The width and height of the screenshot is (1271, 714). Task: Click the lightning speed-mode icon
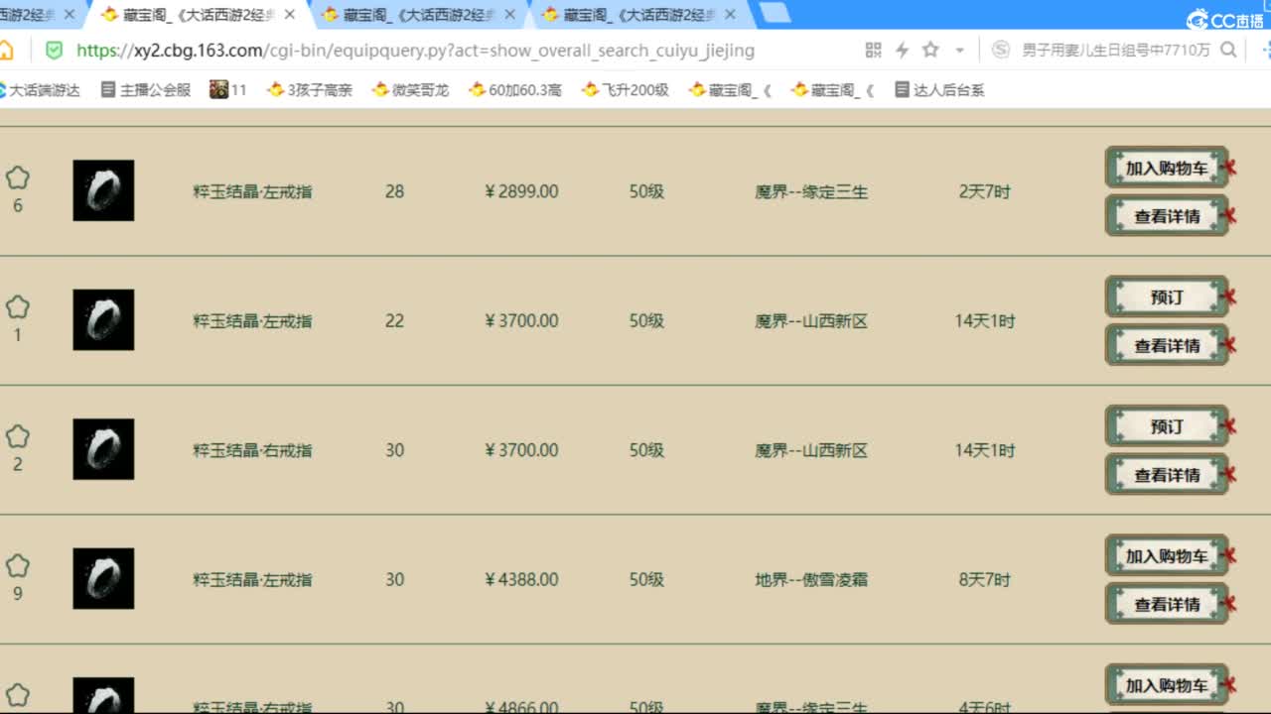point(902,50)
